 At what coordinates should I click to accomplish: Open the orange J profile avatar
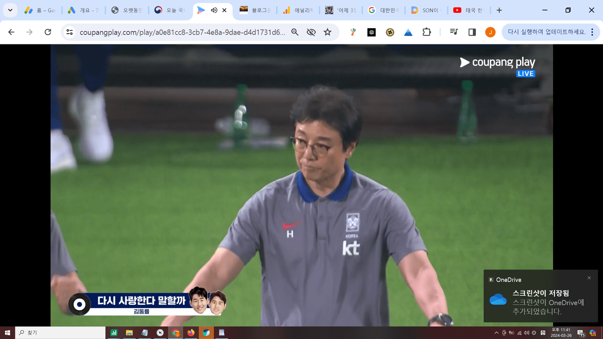click(x=490, y=32)
